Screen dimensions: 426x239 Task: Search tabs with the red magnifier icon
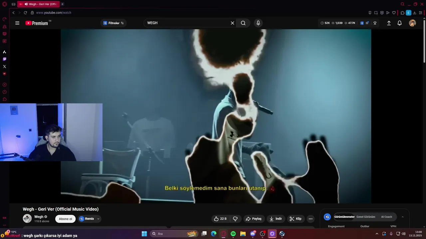tap(402, 4)
